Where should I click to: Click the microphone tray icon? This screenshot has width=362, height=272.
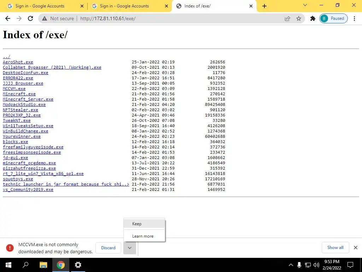click(x=299, y=265)
